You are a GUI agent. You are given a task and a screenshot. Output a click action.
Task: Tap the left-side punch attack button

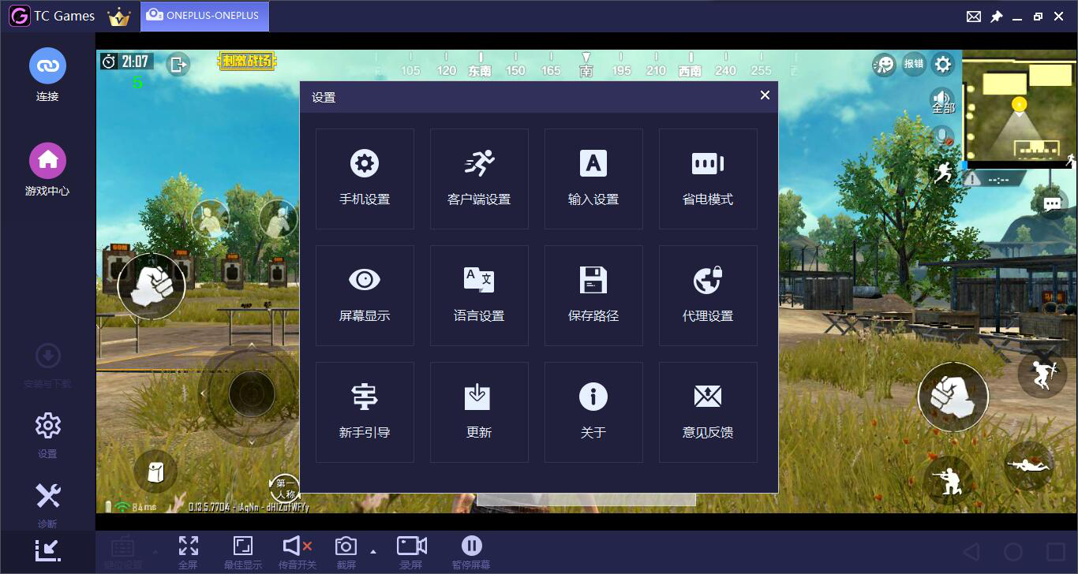tap(152, 285)
